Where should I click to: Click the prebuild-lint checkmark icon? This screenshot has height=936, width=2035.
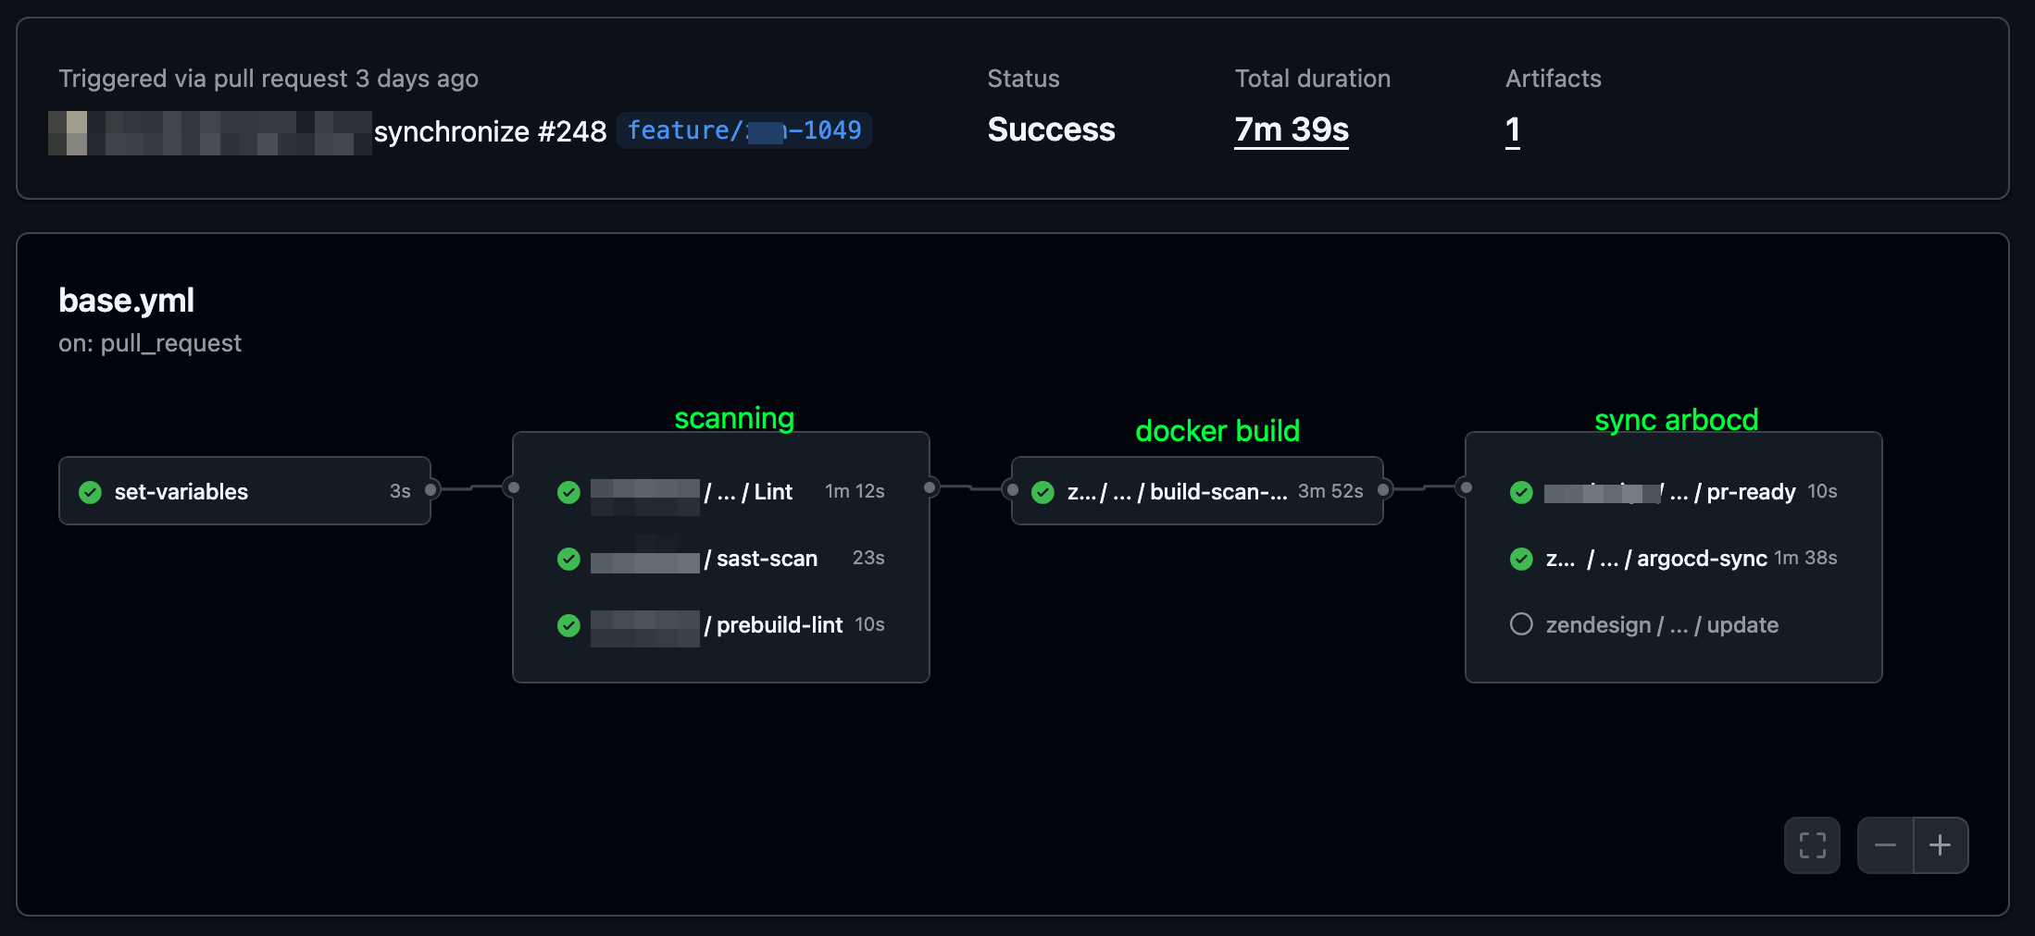[x=568, y=626]
